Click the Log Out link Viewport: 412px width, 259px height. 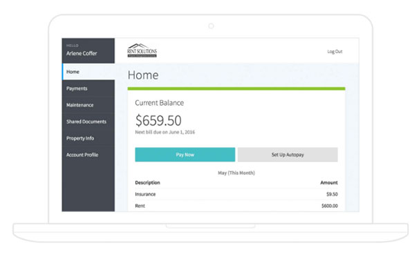coord(335,51)
